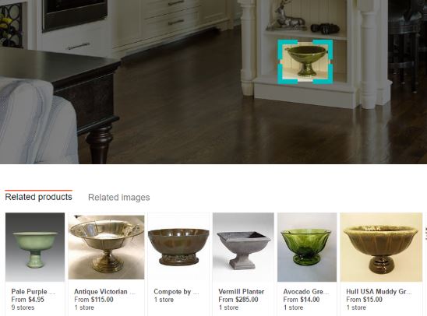Open the Antique Victorian bowl thumbnail
427x316 pixels.
(106, 247)
